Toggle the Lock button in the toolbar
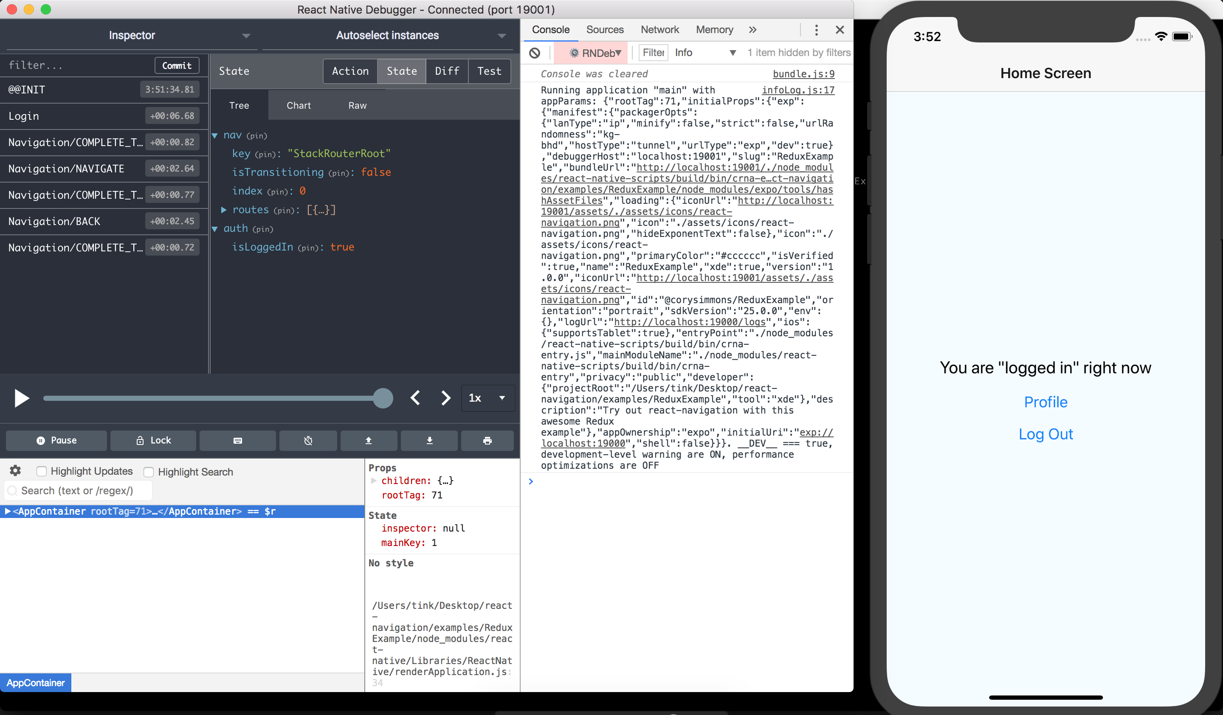This screenshot has width=1223, height=715. coord(153,440)
